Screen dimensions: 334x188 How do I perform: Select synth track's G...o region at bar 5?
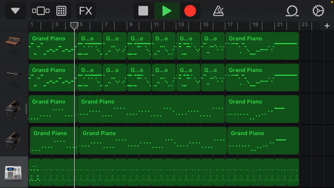click(90, 46)
